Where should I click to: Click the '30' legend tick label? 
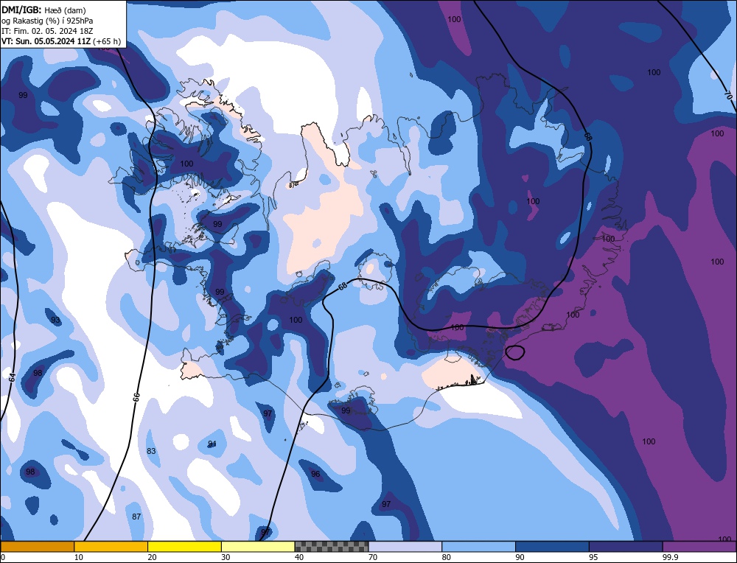226,557
